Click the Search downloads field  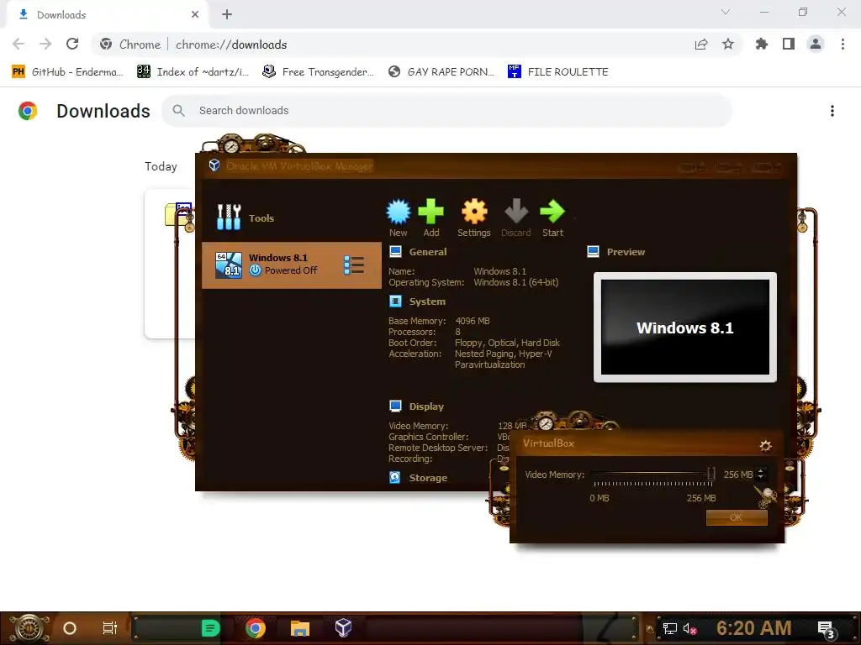pos(446,111)
